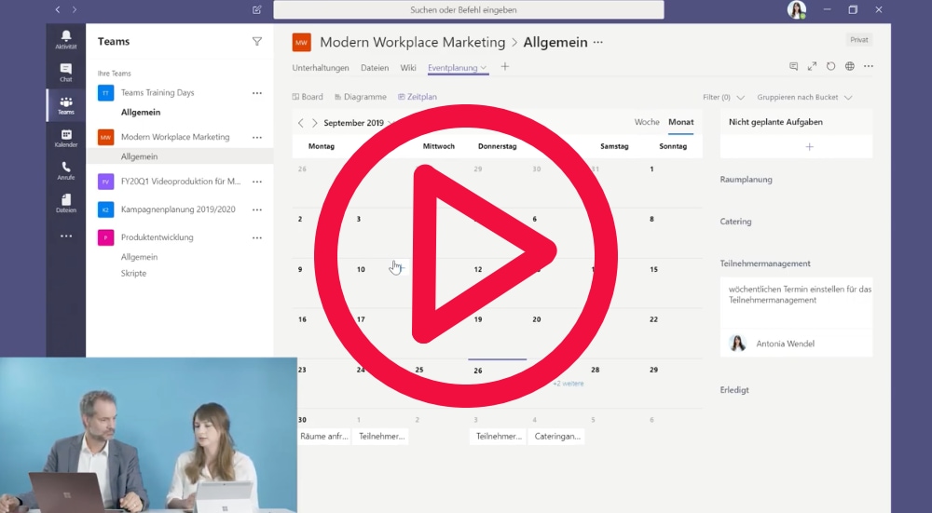
Task: Add task under Nicht geplante Aufgaben
Action: [x=809, y=147]
